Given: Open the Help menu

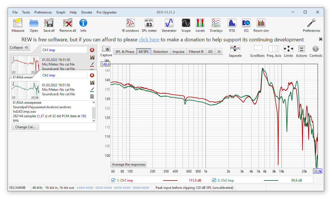Looking at the screenshot, I should (x=73, y=12).
